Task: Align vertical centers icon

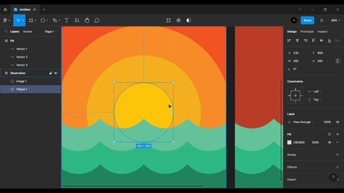Action: point(321,41)
